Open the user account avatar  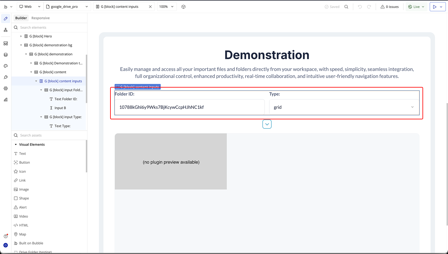pyautogui.click(x=6, y=245)
